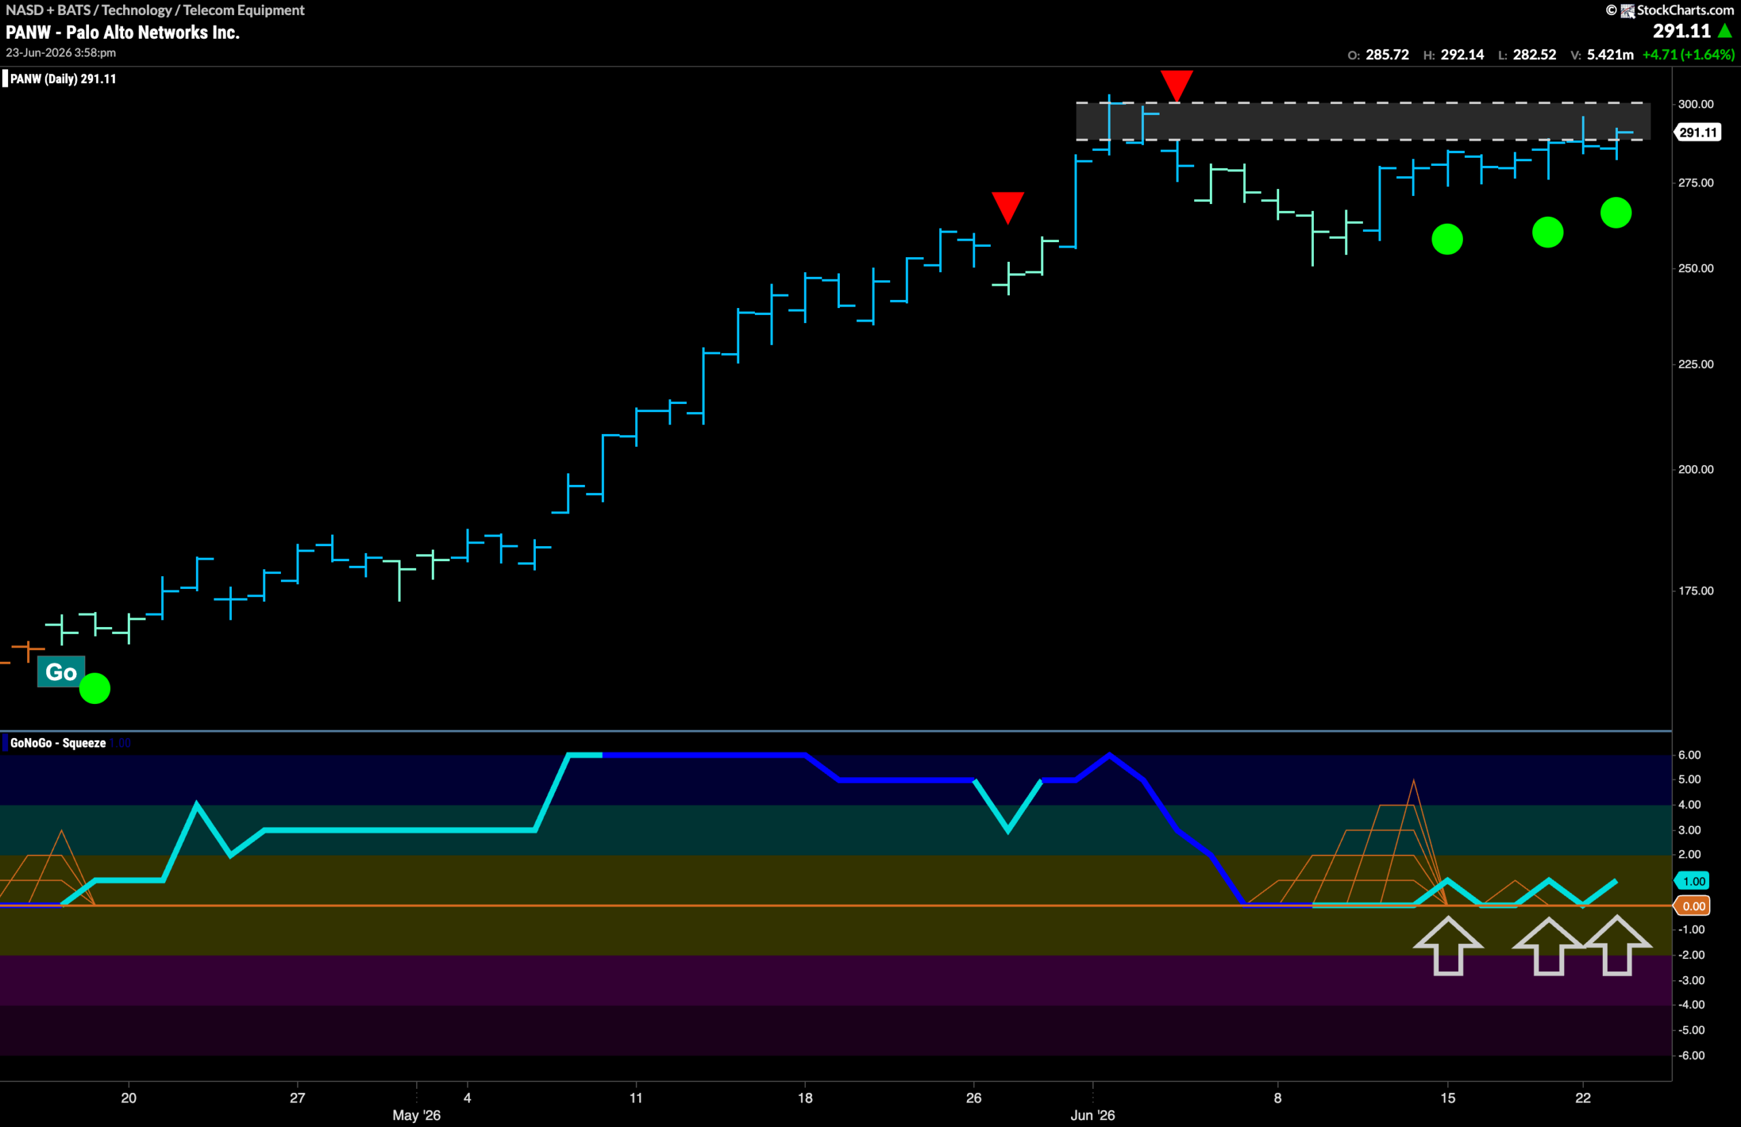Click the 18 date label on time axis
The width and height of the screenshot is (1741, 1127).
point(805,1098)
